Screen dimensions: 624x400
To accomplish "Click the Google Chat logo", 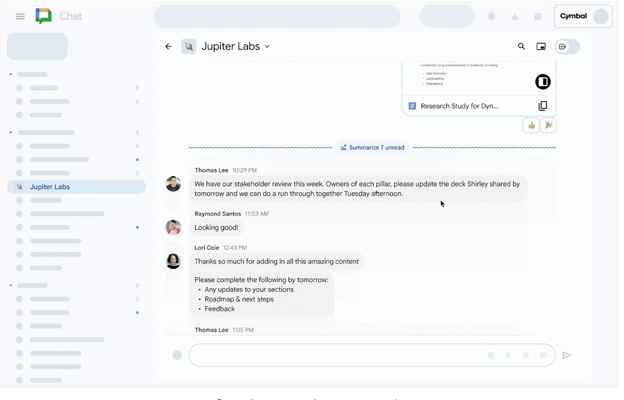I will (x=44, y=16).
